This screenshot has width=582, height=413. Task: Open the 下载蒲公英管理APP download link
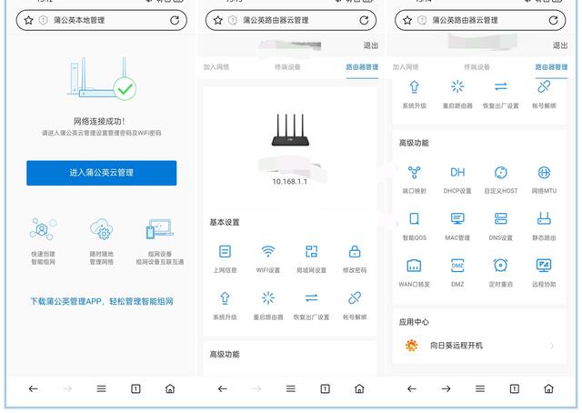pyautogui.click(x=101, y=301)
